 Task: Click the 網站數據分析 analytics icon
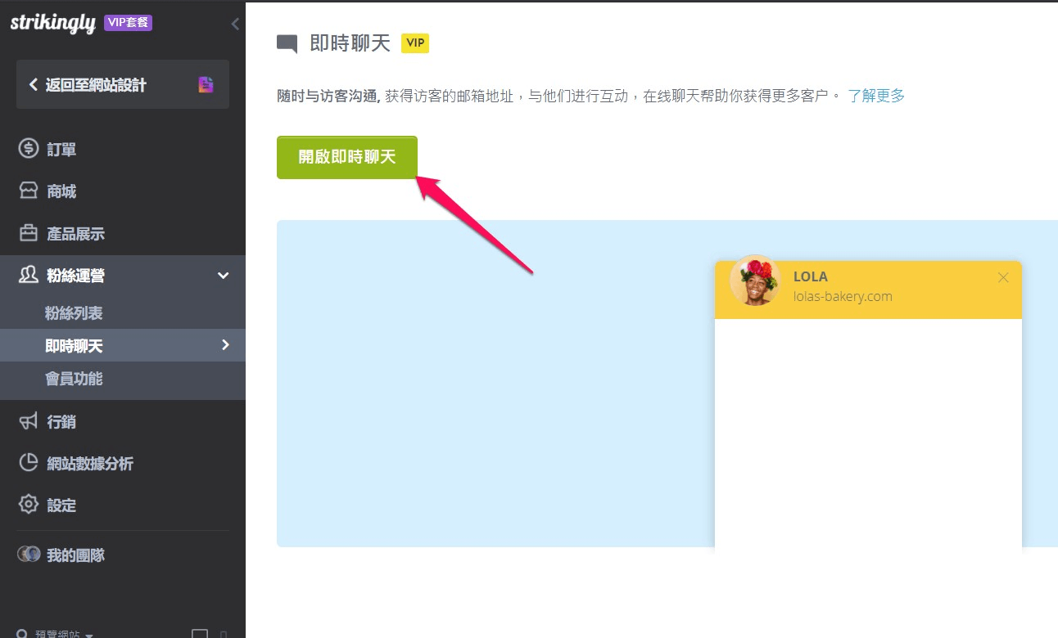pyautogui.click(x=29, y=463)
